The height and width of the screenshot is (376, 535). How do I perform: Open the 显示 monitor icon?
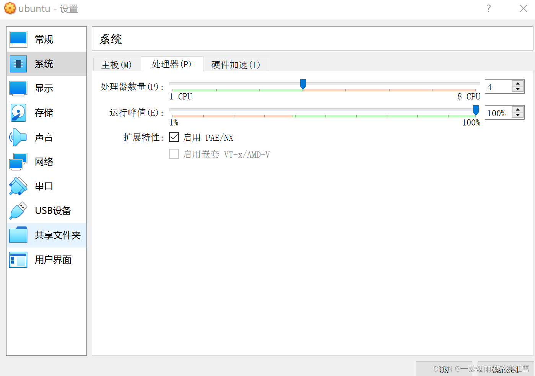click(x=18, y=88)
